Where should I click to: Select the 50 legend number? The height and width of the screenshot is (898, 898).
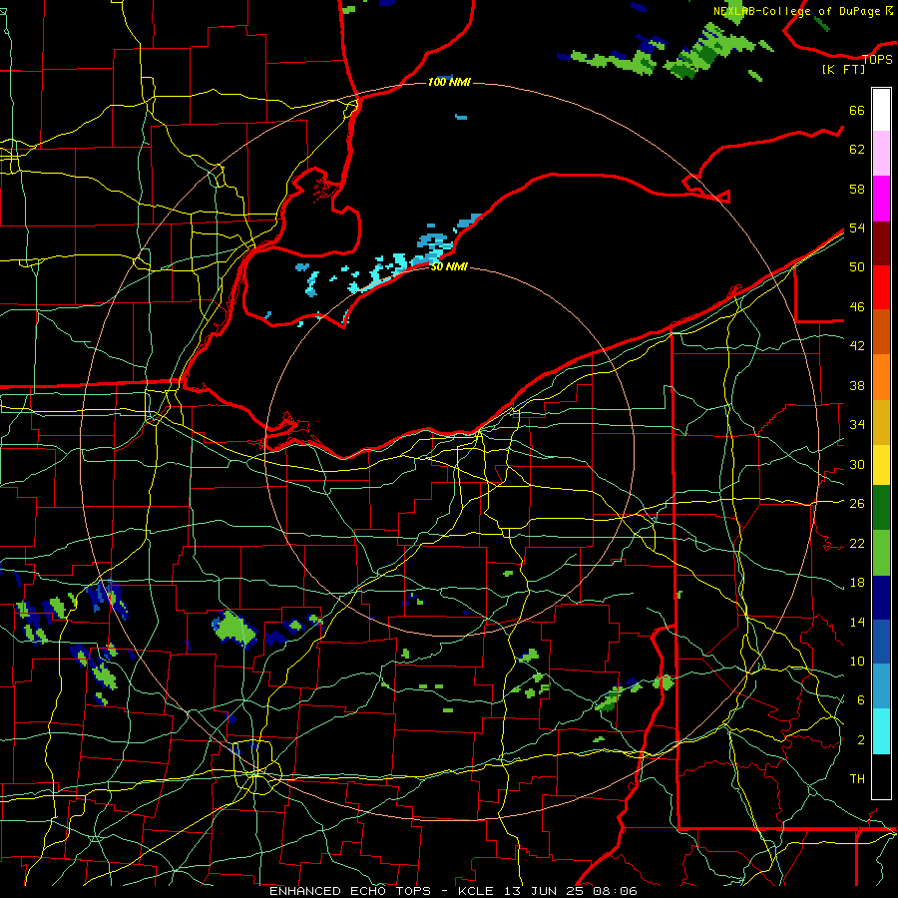(x=857, y=267)
